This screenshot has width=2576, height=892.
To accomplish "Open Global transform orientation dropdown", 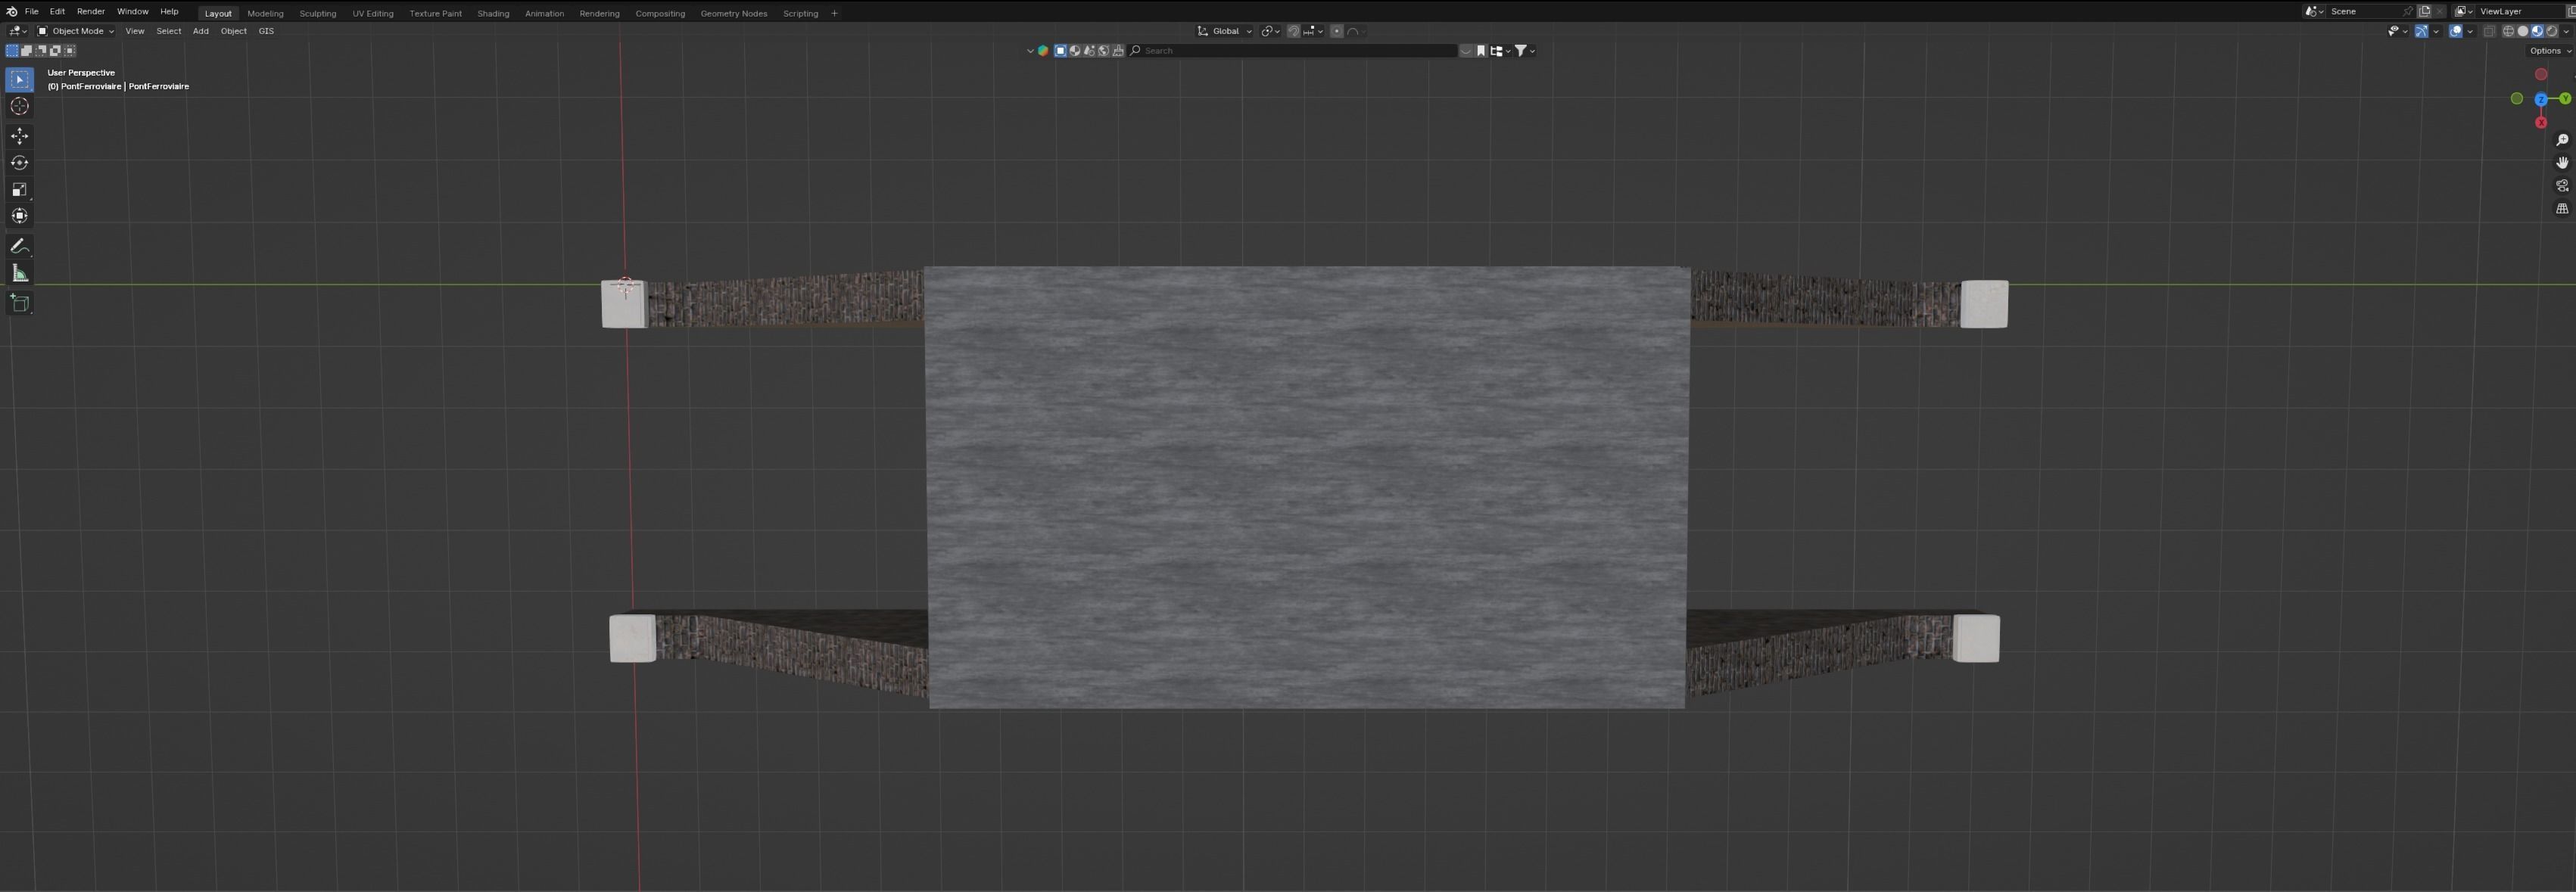I will (1225, 31).
